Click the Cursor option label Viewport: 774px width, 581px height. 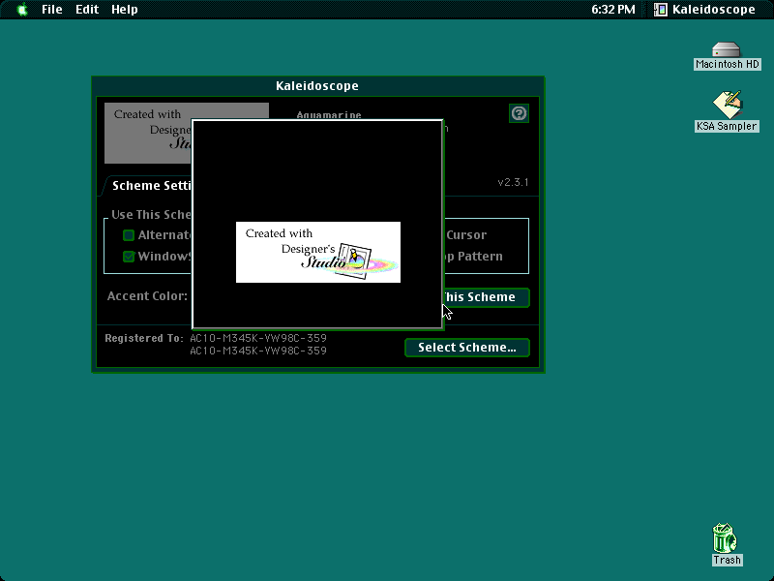(466, 235)
